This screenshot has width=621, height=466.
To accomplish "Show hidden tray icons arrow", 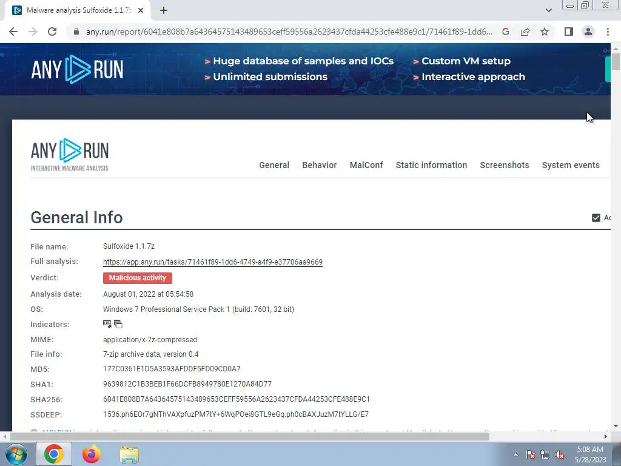I will coord(515,454).
